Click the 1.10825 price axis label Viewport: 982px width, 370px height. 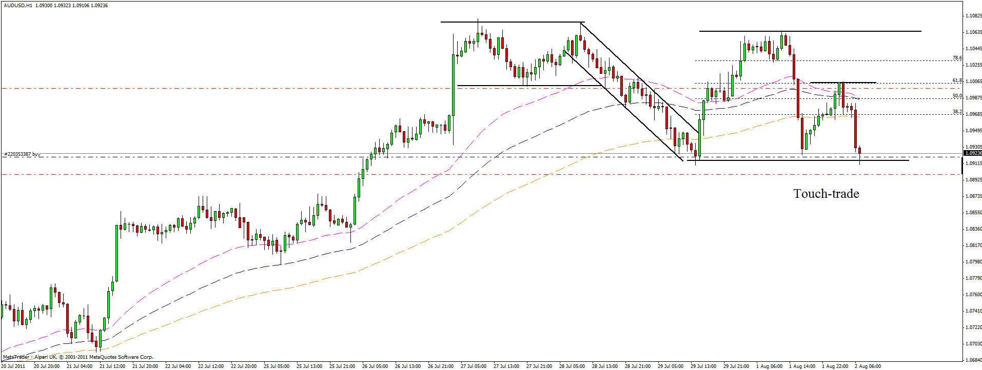point(973,16)
